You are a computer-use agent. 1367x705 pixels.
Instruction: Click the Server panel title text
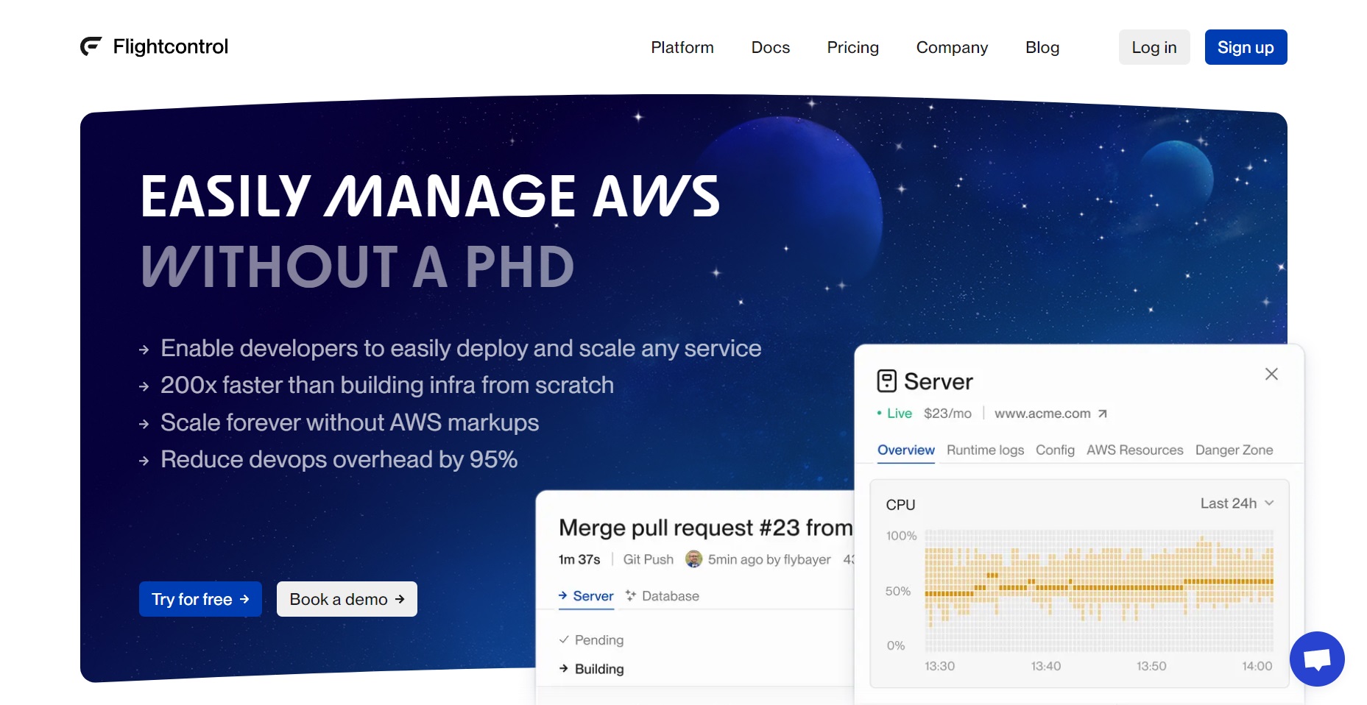(x=939, y=381)
